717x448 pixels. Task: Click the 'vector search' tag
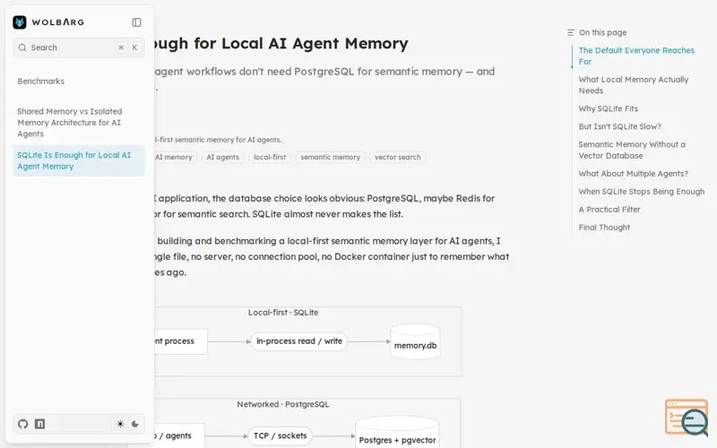397,157
